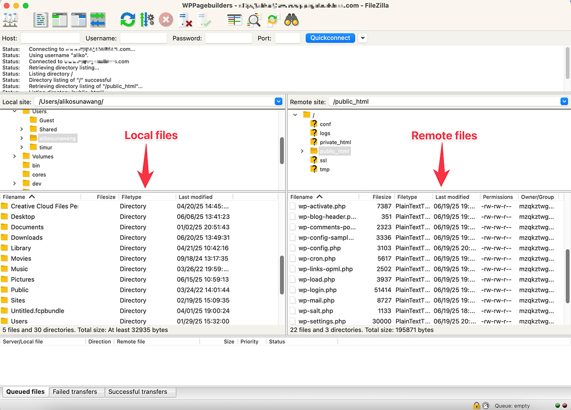Image resolution: width=571 pixels, height=410 pixels.
Task: Select the tmp folder in remote tree
Action: click(325, 170)
